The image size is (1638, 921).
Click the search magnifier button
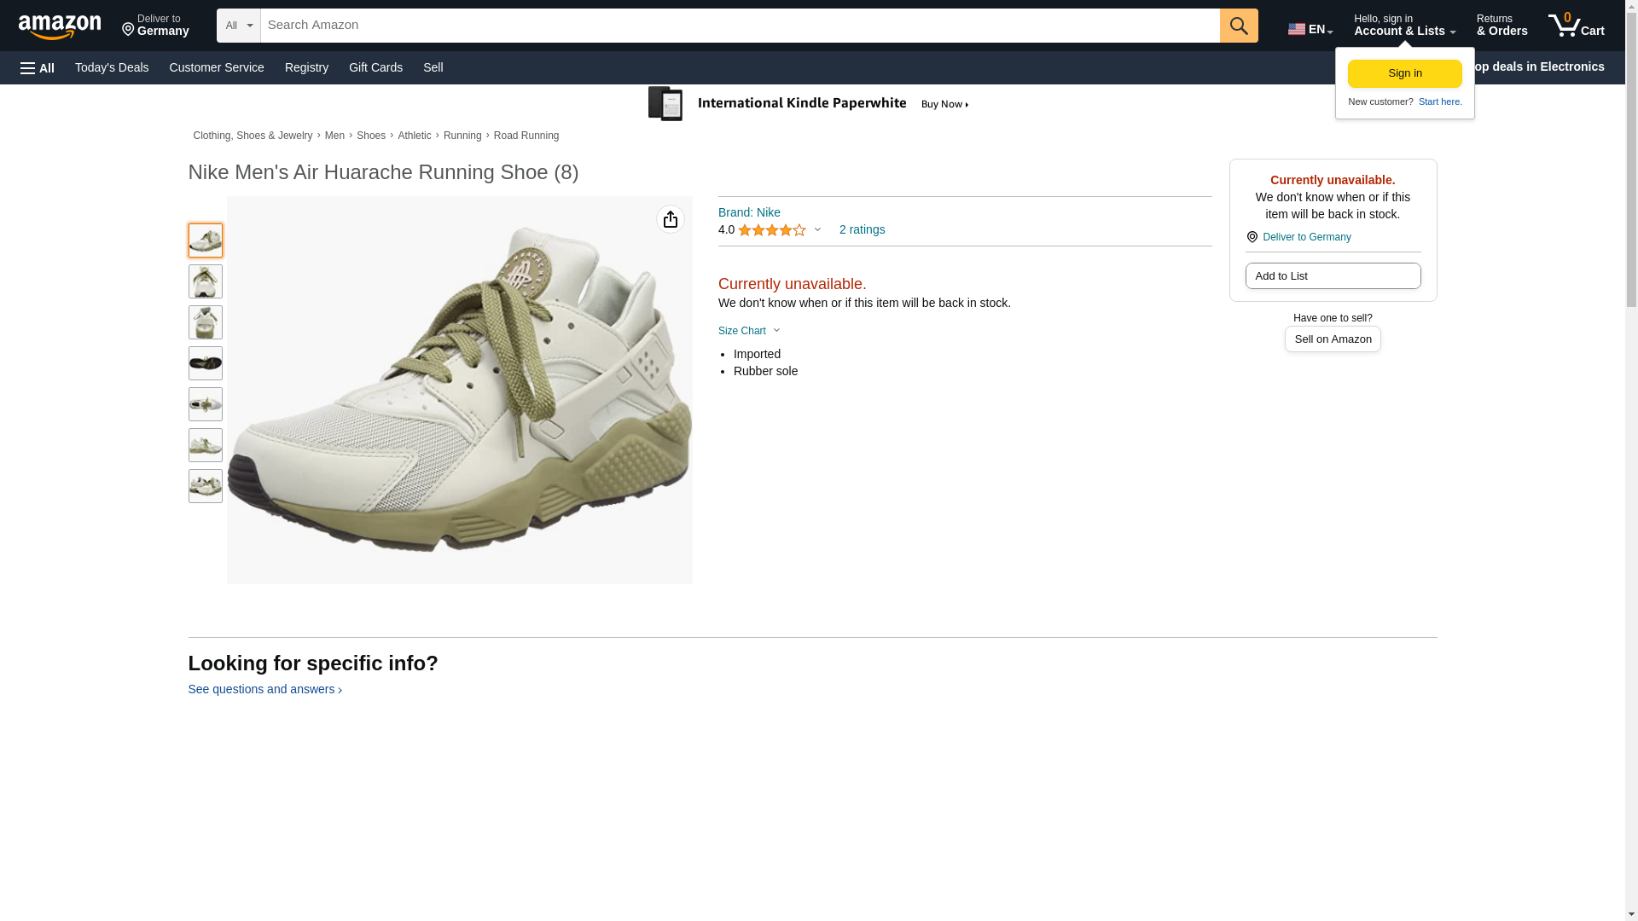coord(1238,26)
